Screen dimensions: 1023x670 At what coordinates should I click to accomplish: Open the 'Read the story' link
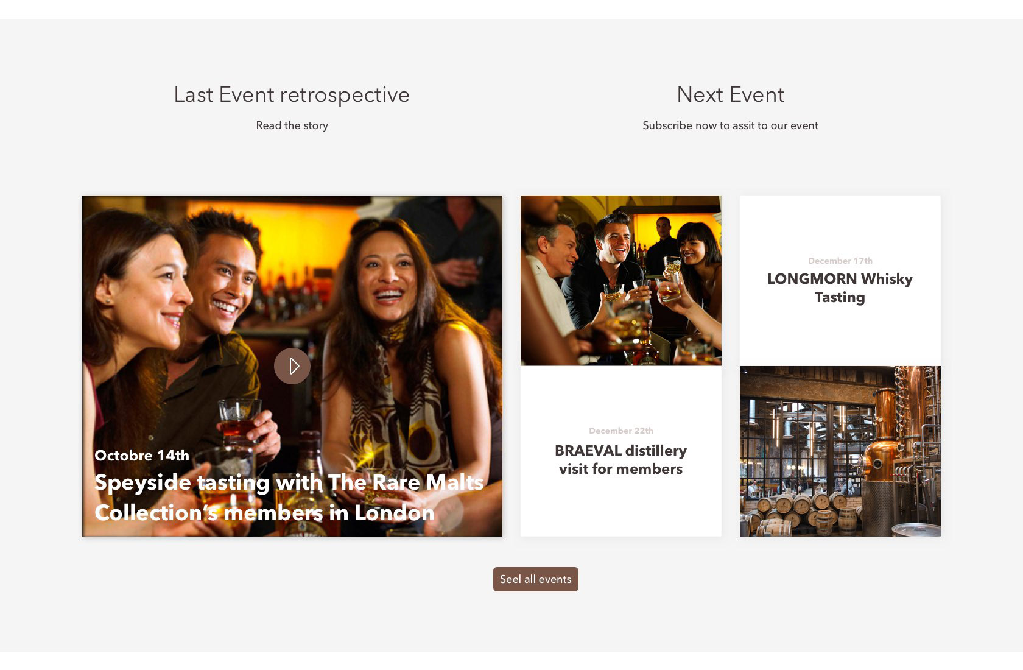(292, 125)
